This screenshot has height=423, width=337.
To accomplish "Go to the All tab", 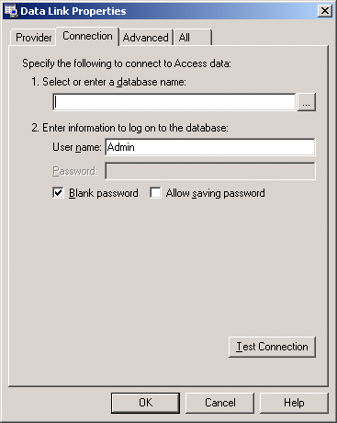I will point(193,38).
